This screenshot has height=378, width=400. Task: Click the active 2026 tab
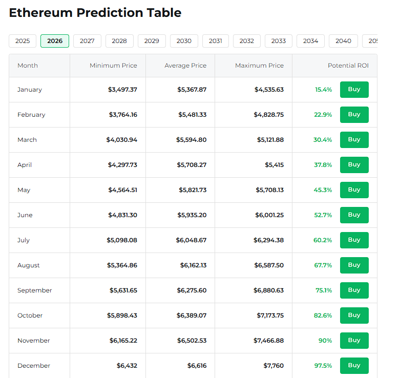point(55,41)
